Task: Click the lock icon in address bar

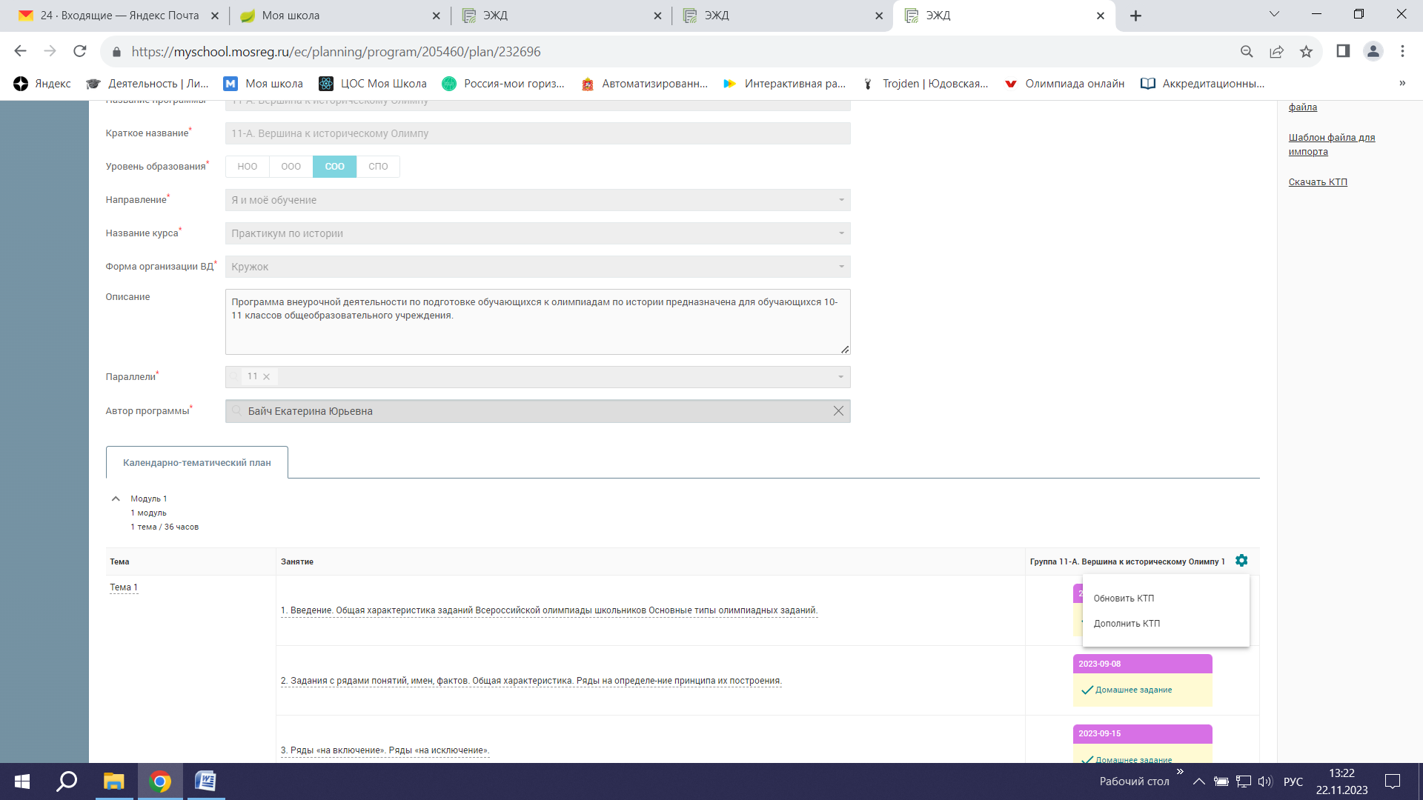Action: click(116, 52)
